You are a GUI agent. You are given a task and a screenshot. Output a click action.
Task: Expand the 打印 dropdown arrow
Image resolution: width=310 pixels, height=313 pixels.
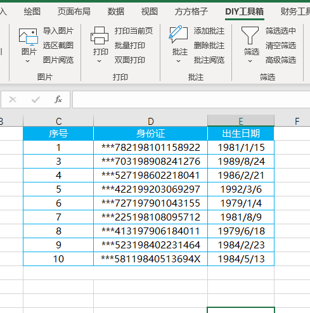(x=100, y=61)
